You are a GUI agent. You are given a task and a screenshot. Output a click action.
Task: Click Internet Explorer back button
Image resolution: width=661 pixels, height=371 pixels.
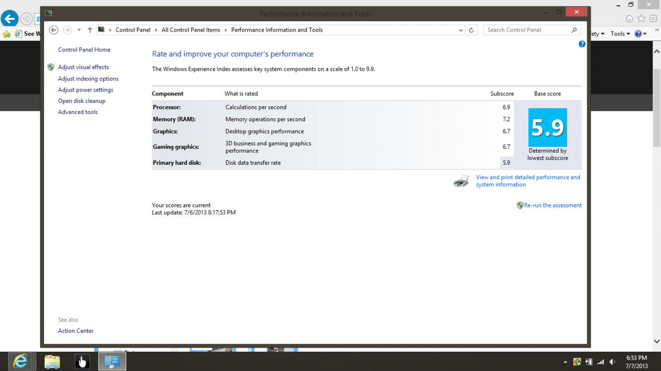(x=9, y=19)
